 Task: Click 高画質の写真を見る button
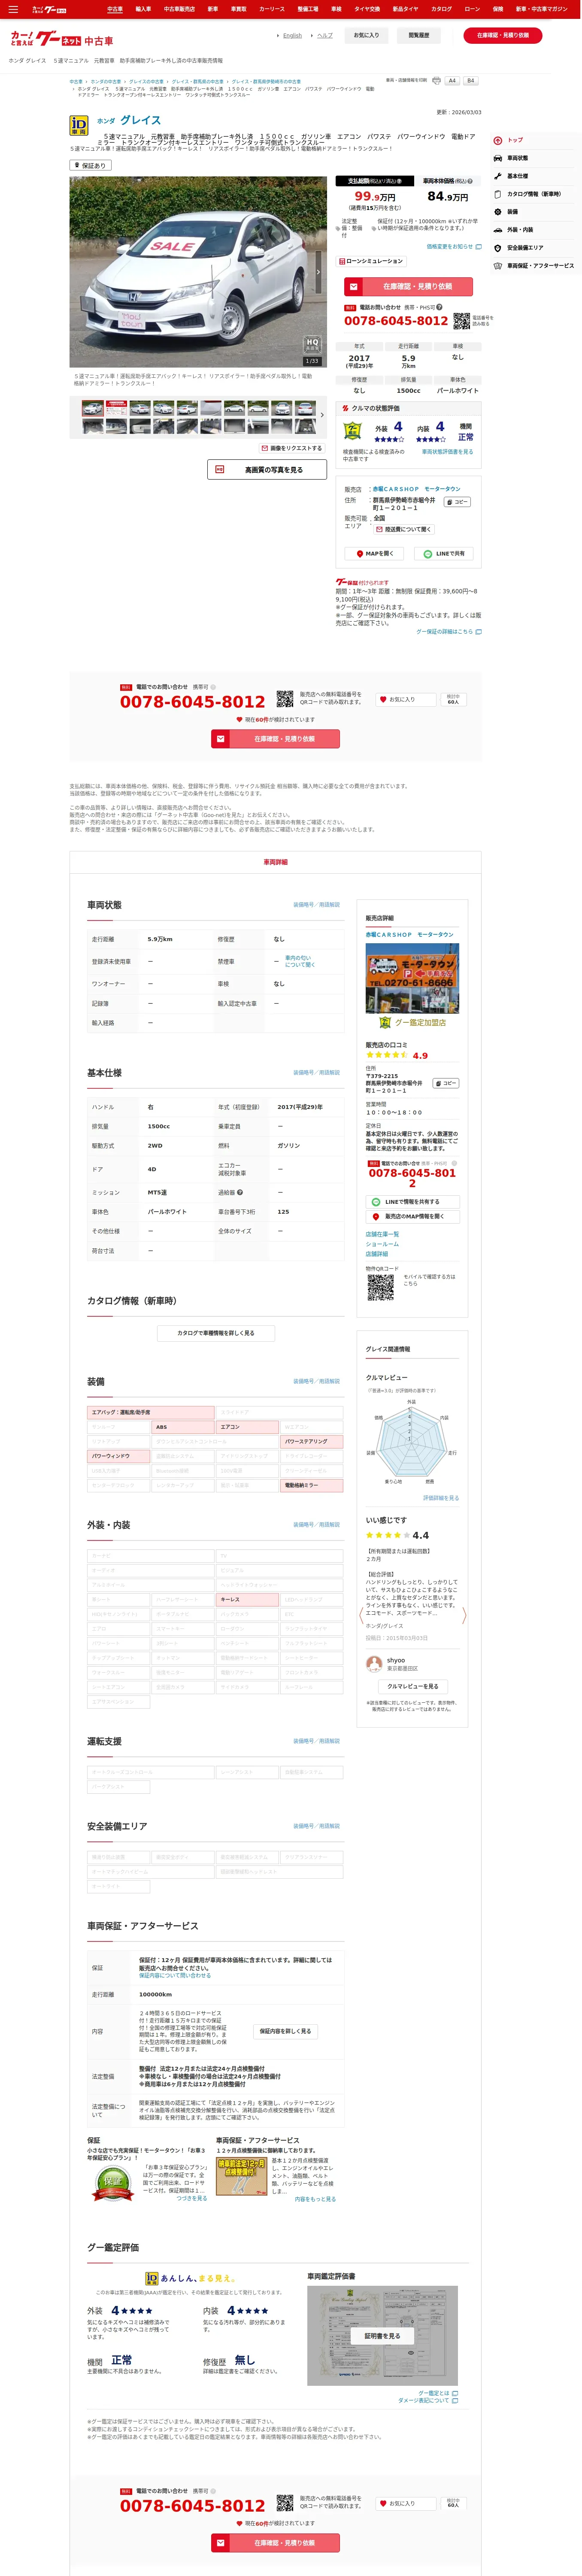[x=268, y=469]
